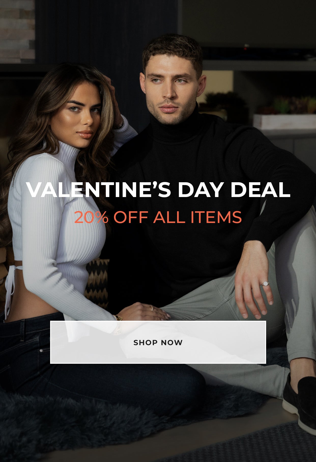
Task: Click the signet ring on the man's hand
Action: click(x=265, y=284)
